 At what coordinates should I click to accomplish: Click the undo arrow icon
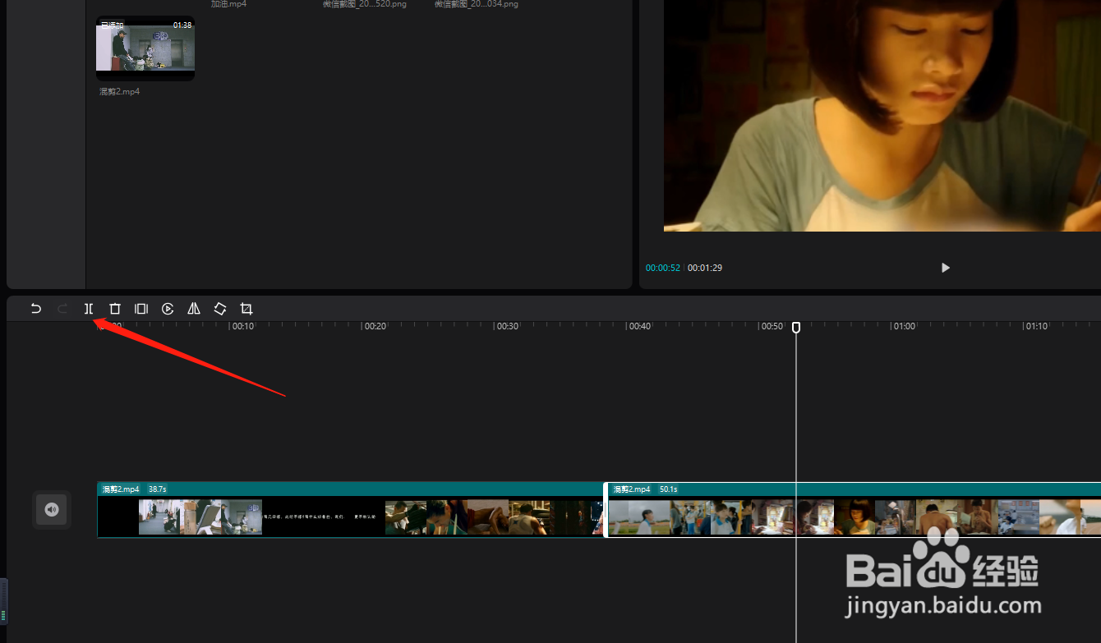pyautogui.click(x=35, y=309)
